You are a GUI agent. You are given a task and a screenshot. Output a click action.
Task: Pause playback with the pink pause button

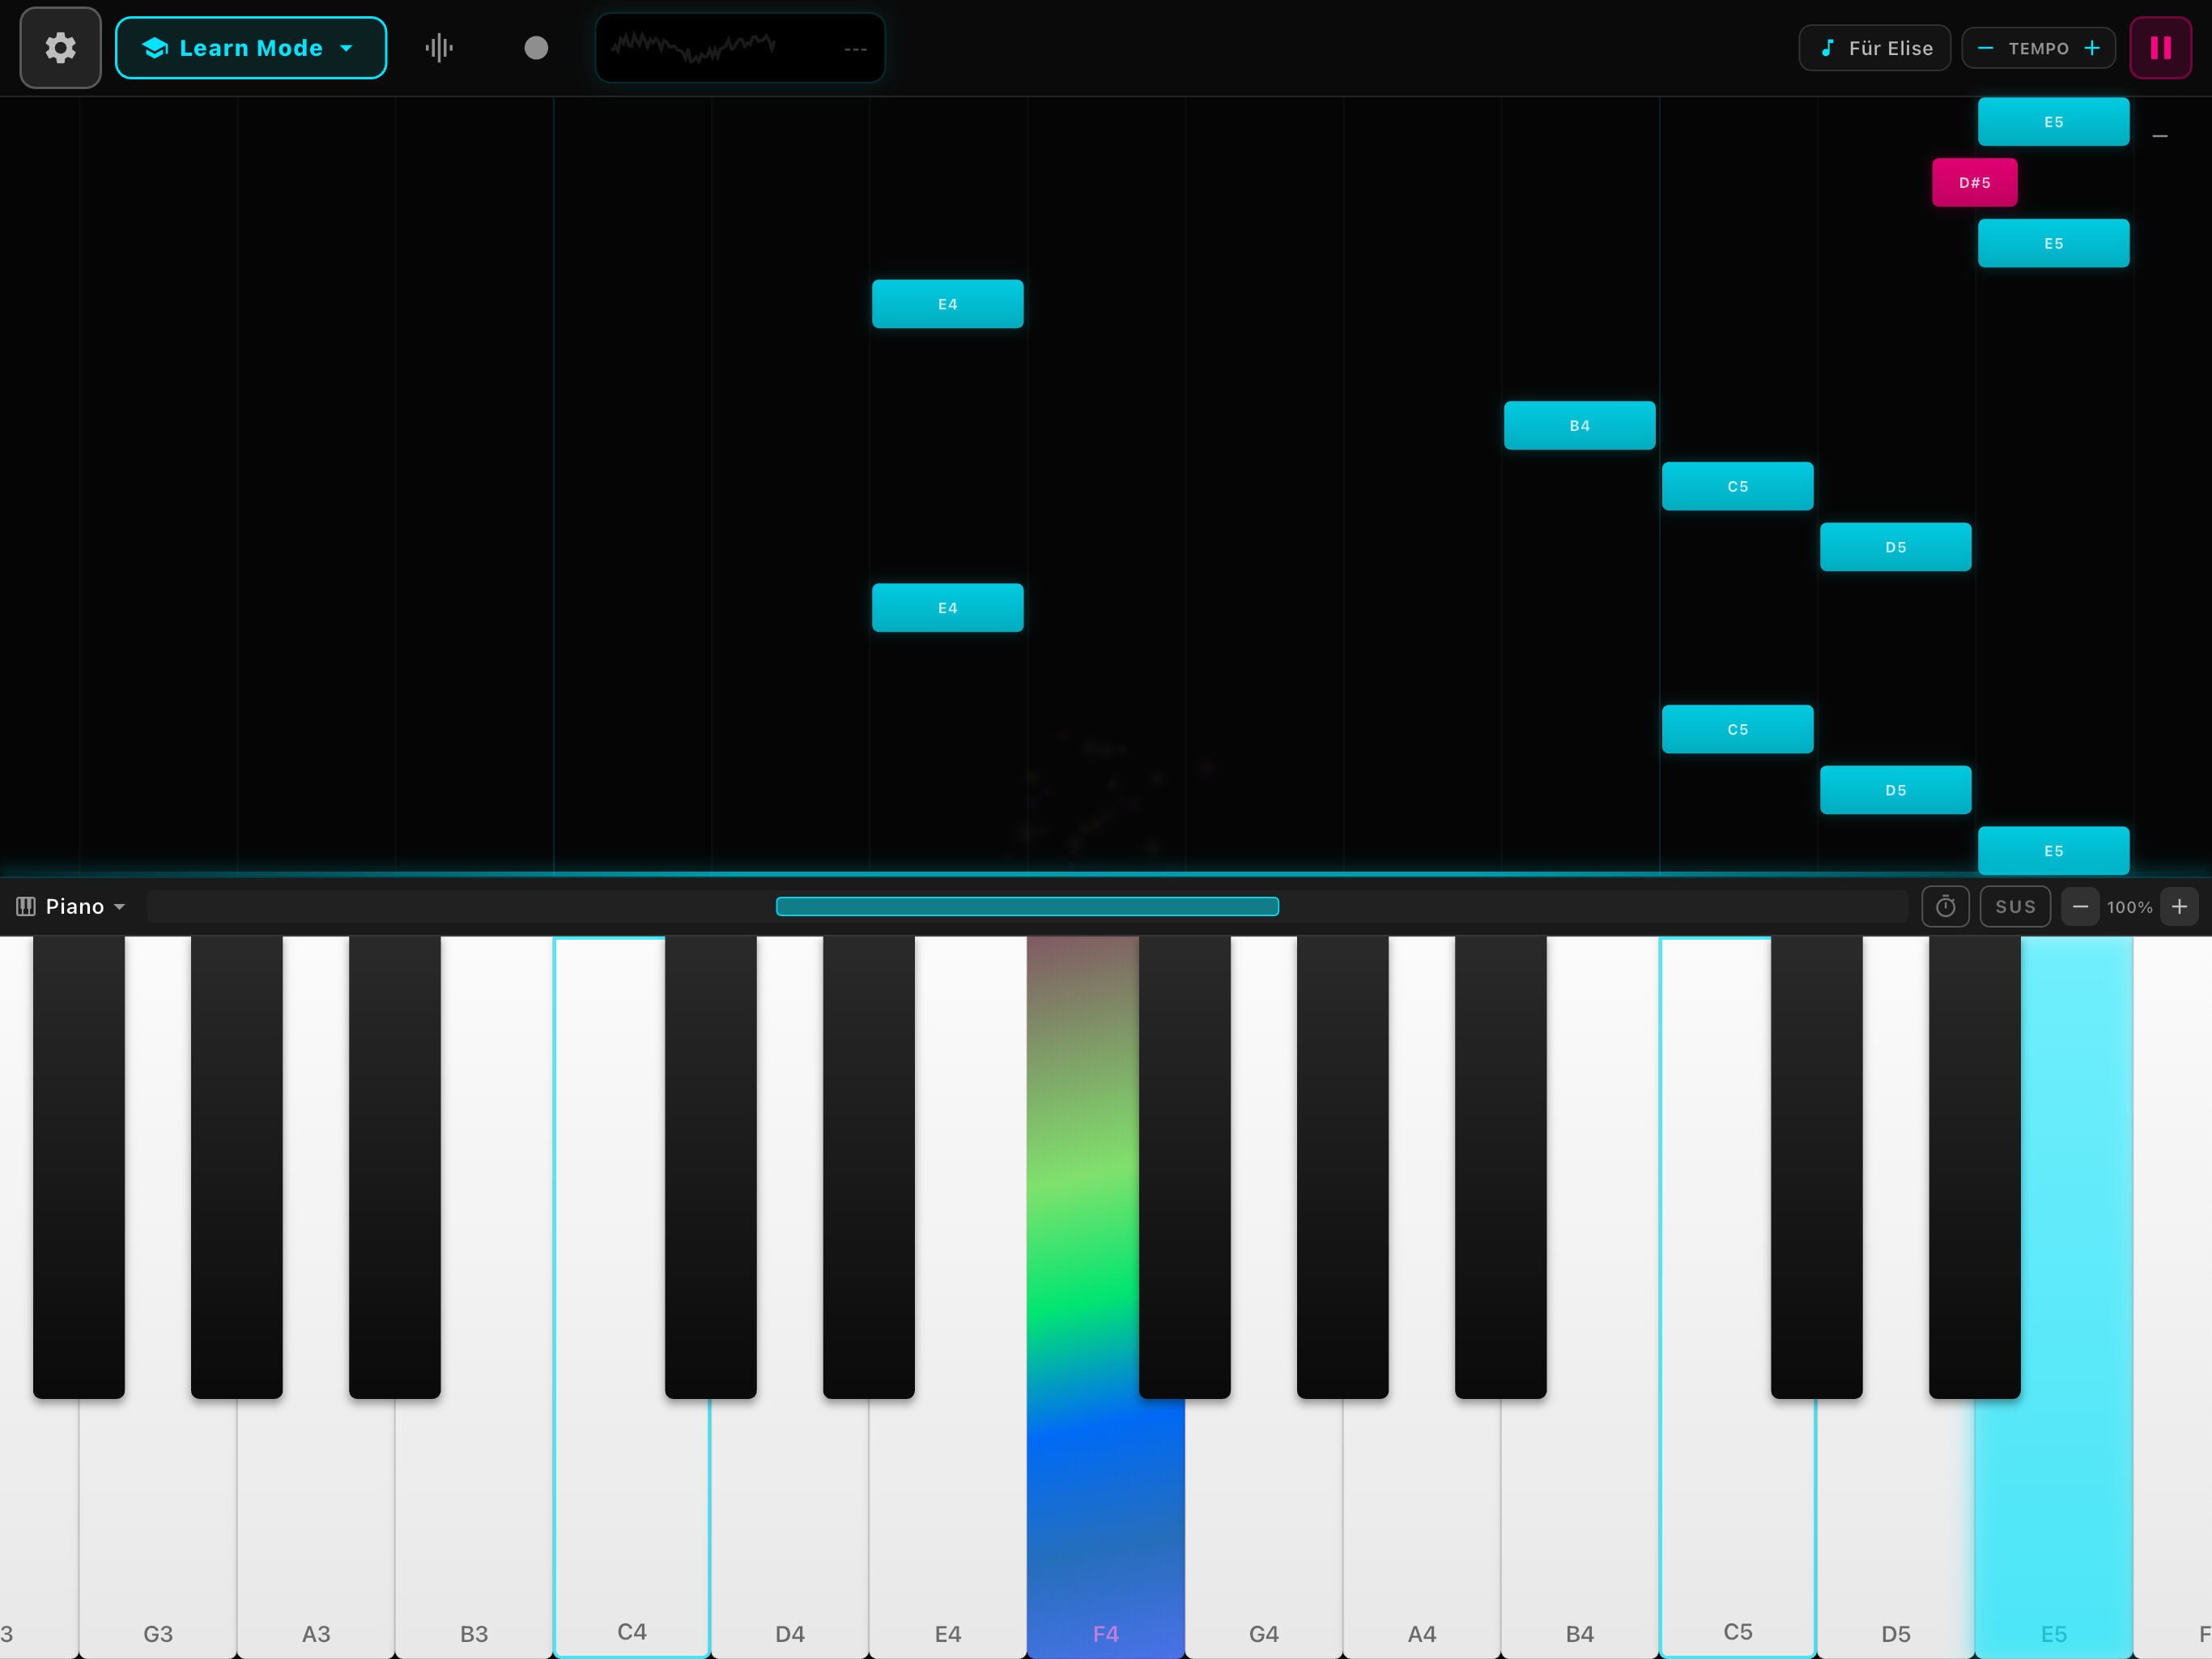coord(2160,48)
